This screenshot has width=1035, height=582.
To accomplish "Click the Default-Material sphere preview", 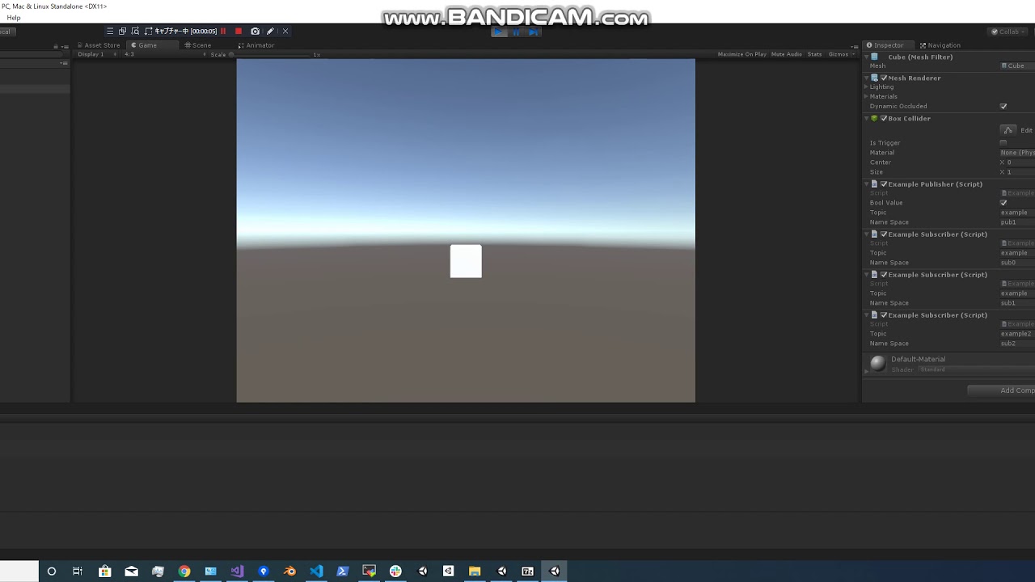I will click(877, 363).
